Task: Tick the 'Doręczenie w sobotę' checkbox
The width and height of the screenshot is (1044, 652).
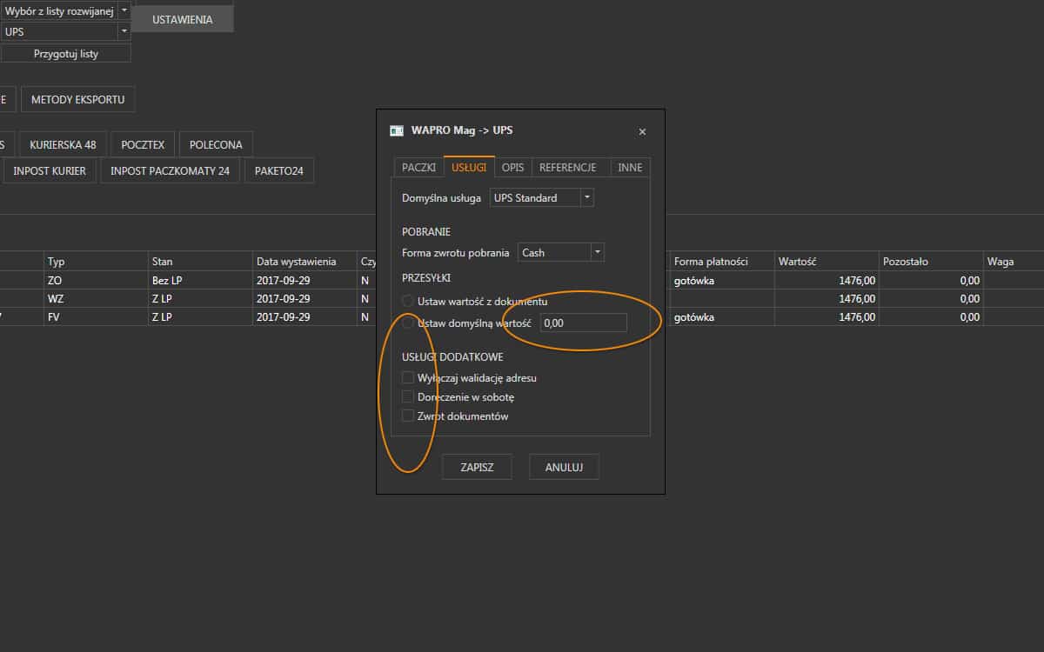Action: click(408, 397)
